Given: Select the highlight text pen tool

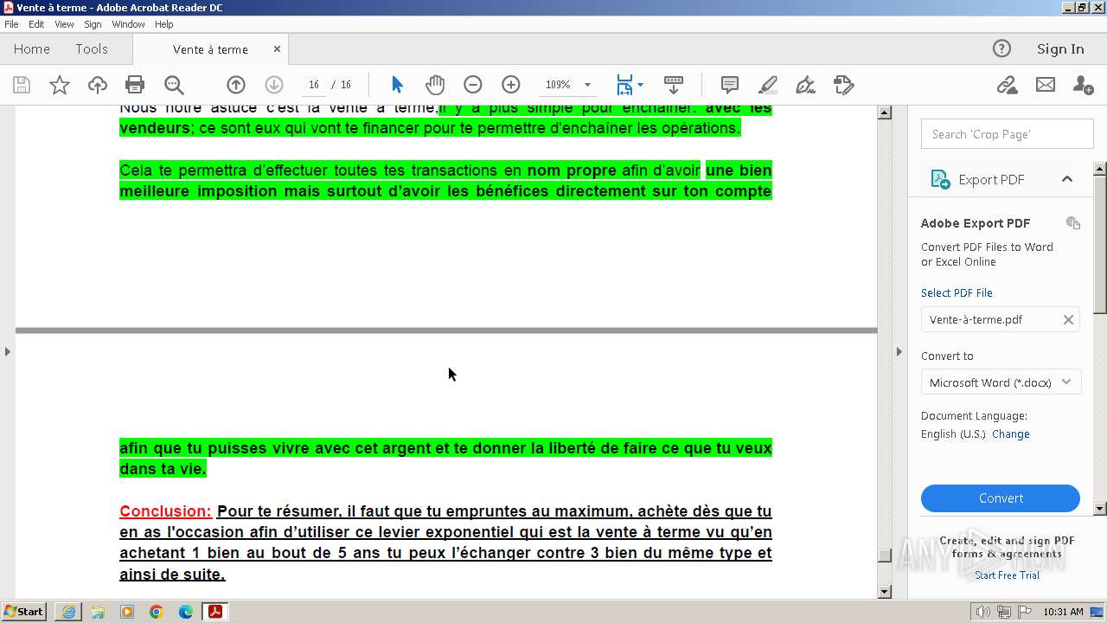Looking at the screenshot, I should pos(767,85).
